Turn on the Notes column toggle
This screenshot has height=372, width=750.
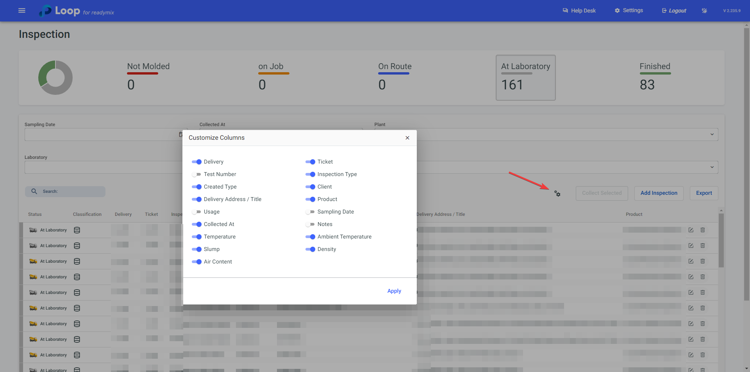pyautogui.click(x=310, y=224)
